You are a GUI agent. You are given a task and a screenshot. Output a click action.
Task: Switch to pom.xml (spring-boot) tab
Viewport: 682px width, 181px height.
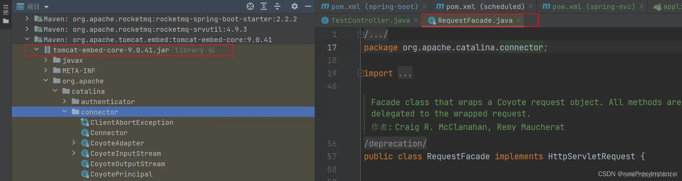pos(375,7)
